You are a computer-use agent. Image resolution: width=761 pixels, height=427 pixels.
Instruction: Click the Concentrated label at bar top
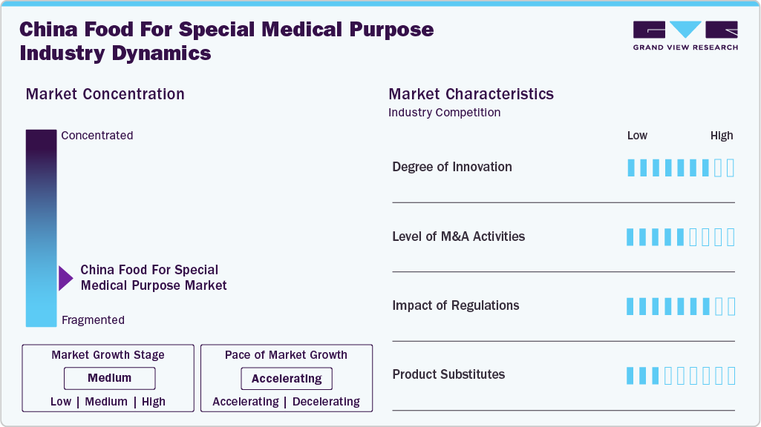97,135
